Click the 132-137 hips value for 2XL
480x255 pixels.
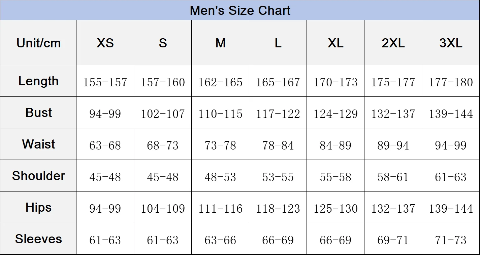click(x=393, y=209)
